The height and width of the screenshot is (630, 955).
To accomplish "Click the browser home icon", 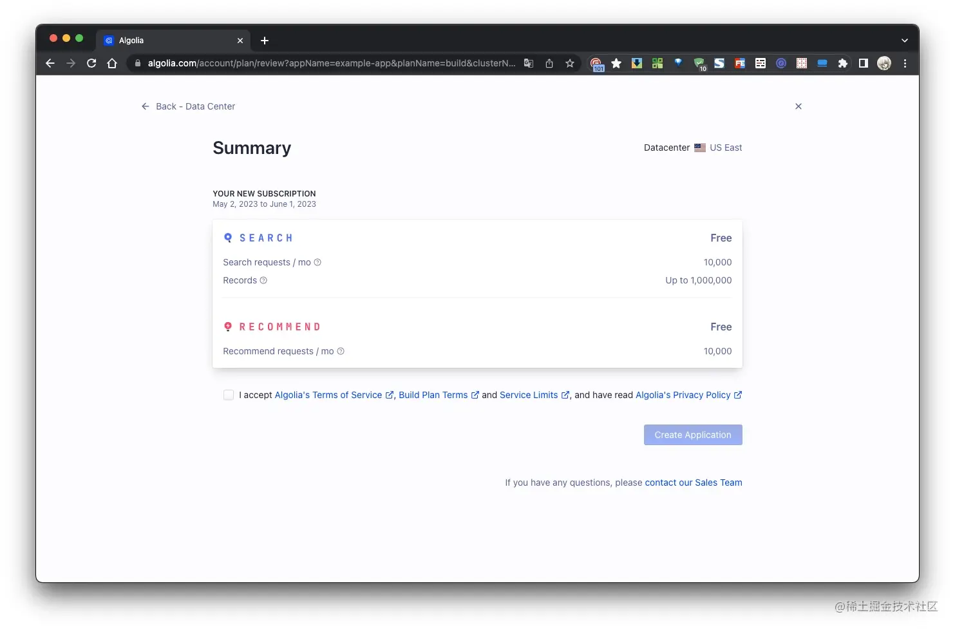I will 112,63.
